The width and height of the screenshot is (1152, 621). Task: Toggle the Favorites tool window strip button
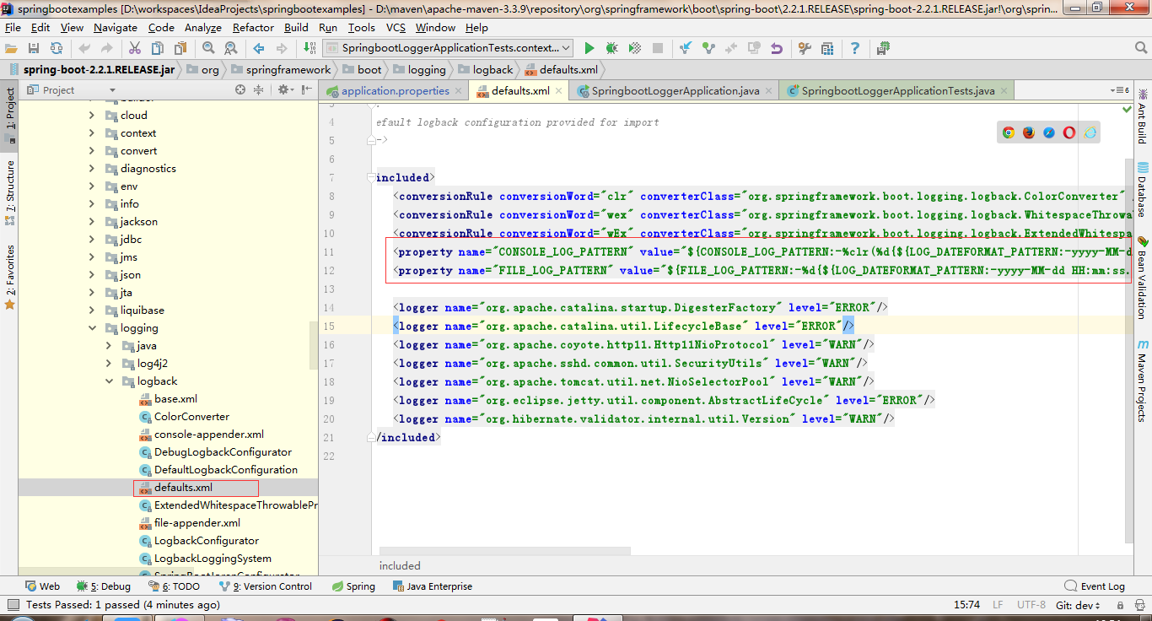(9, 277)
